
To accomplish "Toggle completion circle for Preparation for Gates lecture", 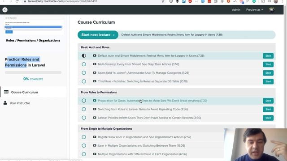I will point(84,101).
